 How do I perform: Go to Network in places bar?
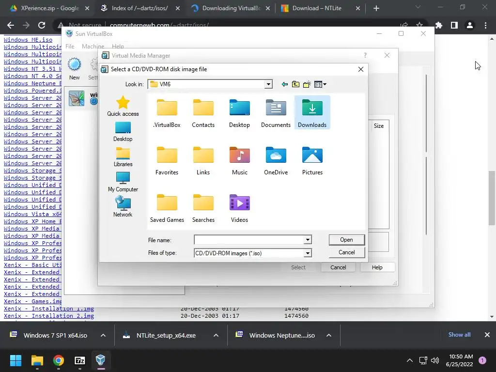tap(123, 207)
